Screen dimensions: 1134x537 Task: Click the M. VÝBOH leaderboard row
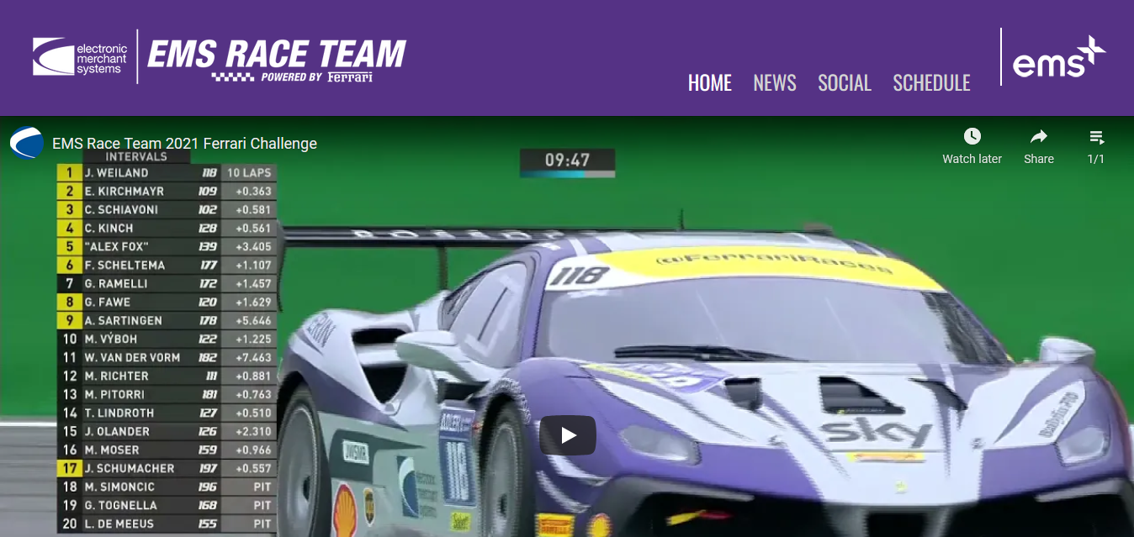167,339
